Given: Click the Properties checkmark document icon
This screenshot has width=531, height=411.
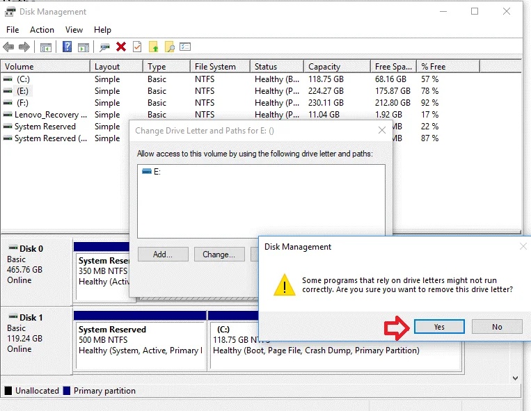Looking at the screenshot, I should pos(137,47).
